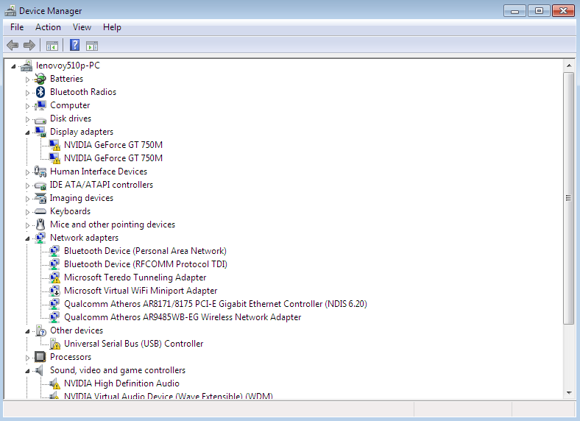Screen dimensions: 580x421
Task: Collapse the lenovoy510p-PC root node
Action: [13, 66]
